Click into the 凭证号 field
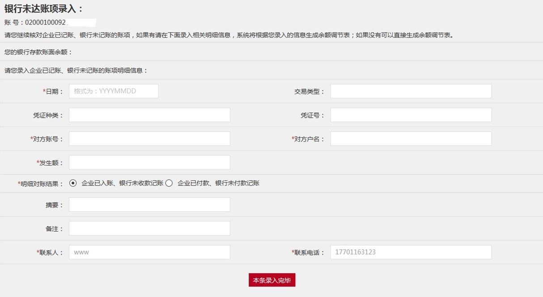The height and width of the screenshot is (297, 543). point(411,115)
